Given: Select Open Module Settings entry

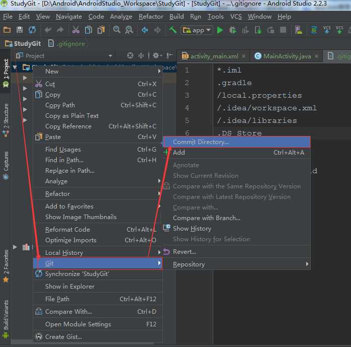Looking at the screenshot, I should 98,324.
